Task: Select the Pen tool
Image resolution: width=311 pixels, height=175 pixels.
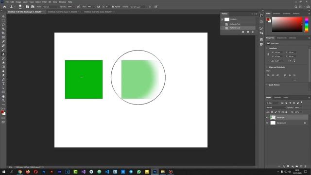Action: tap(3, 79)
